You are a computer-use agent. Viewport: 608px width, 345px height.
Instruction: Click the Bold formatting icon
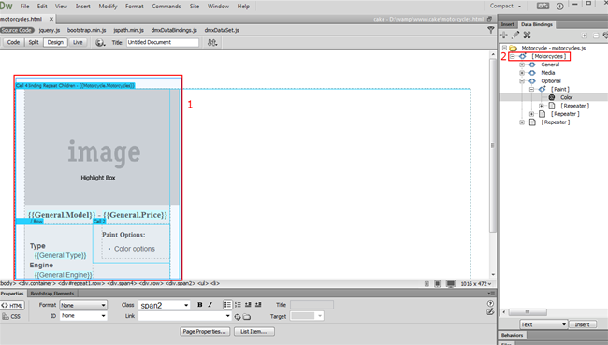click(x=199, y=305)
